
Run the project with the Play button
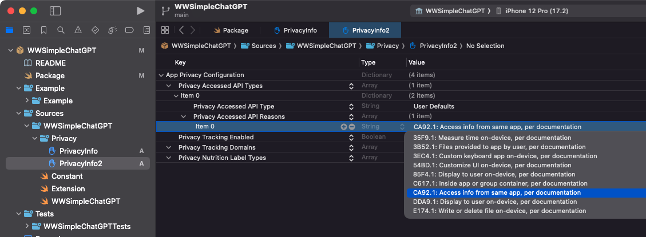(141, 11)
